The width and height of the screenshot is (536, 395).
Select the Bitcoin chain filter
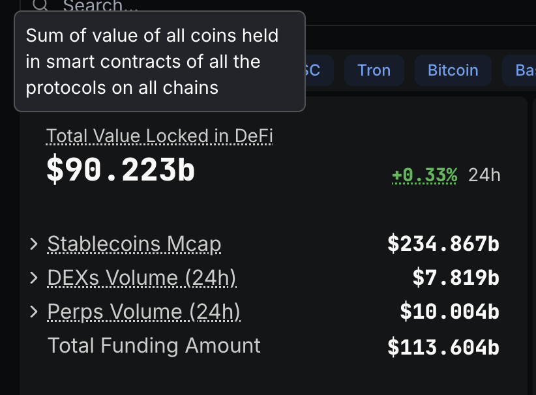click(x=453, y=70)
